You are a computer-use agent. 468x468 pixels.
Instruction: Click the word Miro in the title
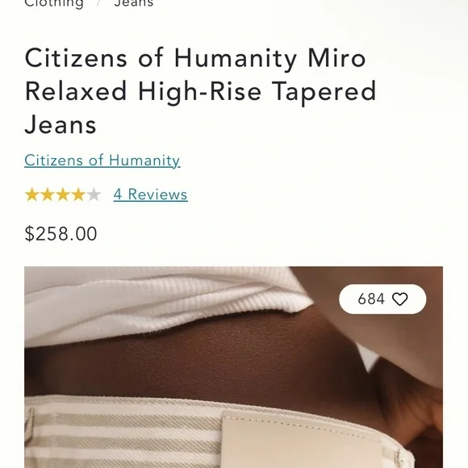click(336, 58)
